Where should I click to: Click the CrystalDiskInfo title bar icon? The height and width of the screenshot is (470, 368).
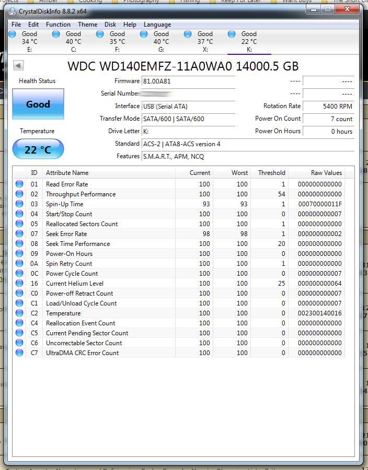(13, 11)
